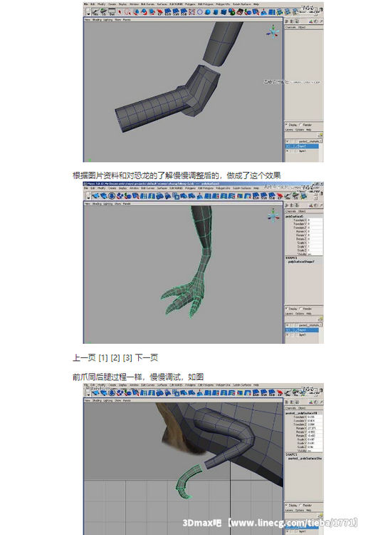This screenshot has width=383, height=535.
Task: Open the shelf tab selector arrow in top Maya screenshot
Action: (88, 14)
